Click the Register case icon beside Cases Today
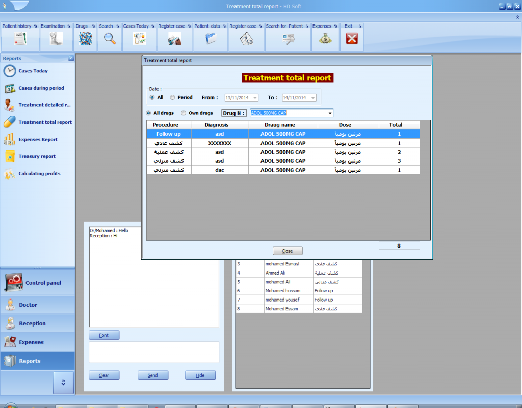The width and height of the screenshot is (522, 408). click(175, 39)
